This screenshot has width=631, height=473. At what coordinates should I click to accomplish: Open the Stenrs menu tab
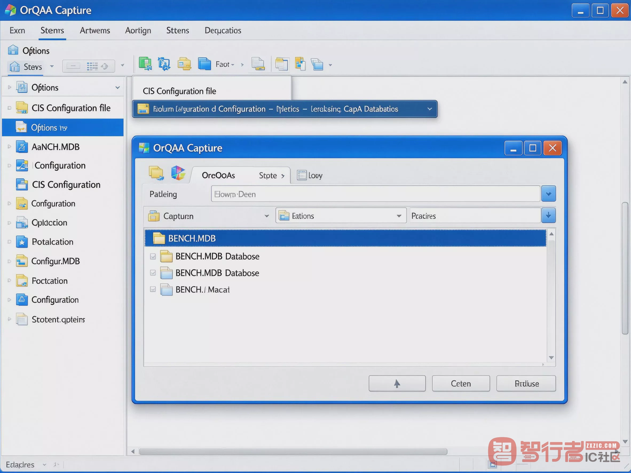(x=52, y=30)
